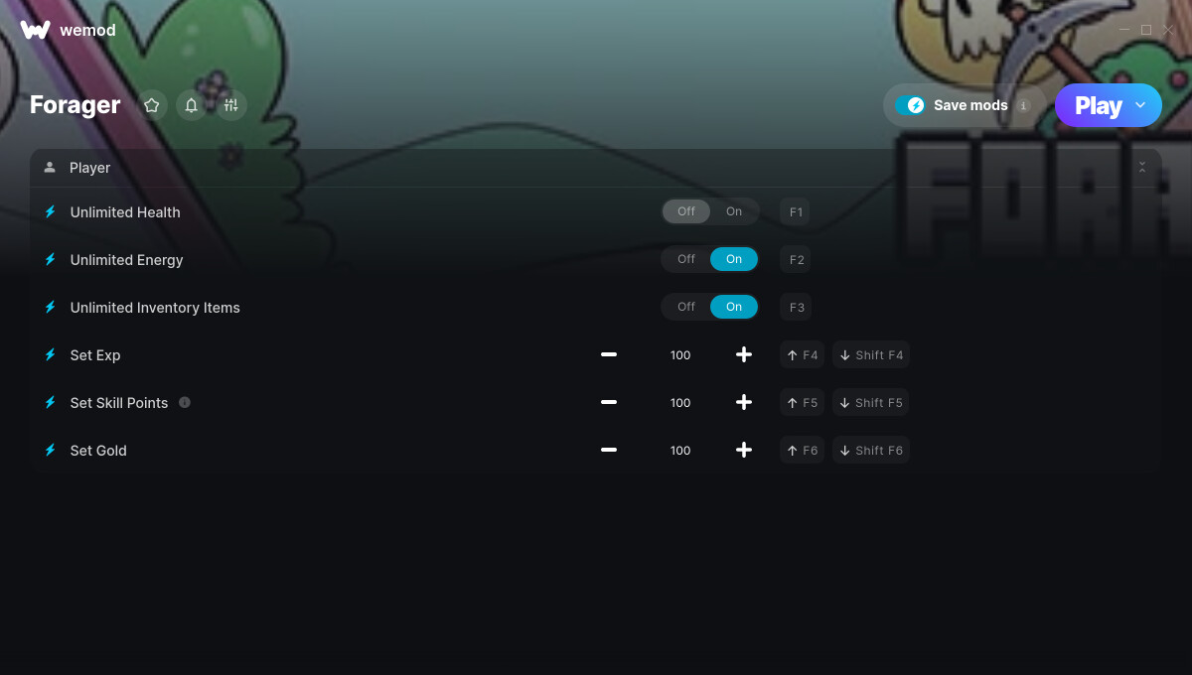Open the mod settings sliders icon

pyautogui.click(x=231, y=105)
